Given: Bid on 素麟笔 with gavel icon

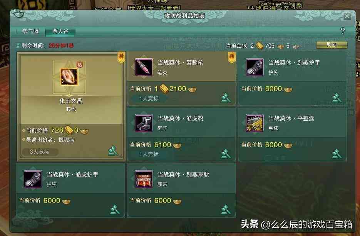Looking at the screenshot, I should pos(226,98).
